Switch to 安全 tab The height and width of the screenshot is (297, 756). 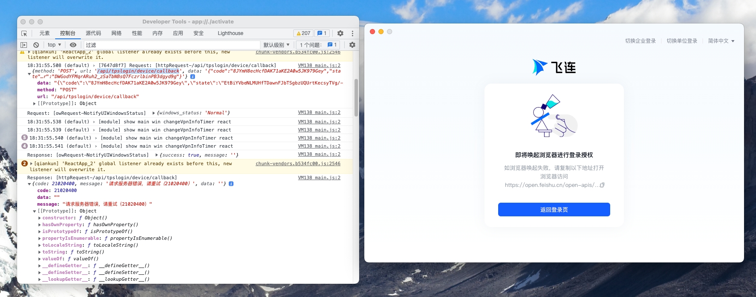tap(198, 33)
